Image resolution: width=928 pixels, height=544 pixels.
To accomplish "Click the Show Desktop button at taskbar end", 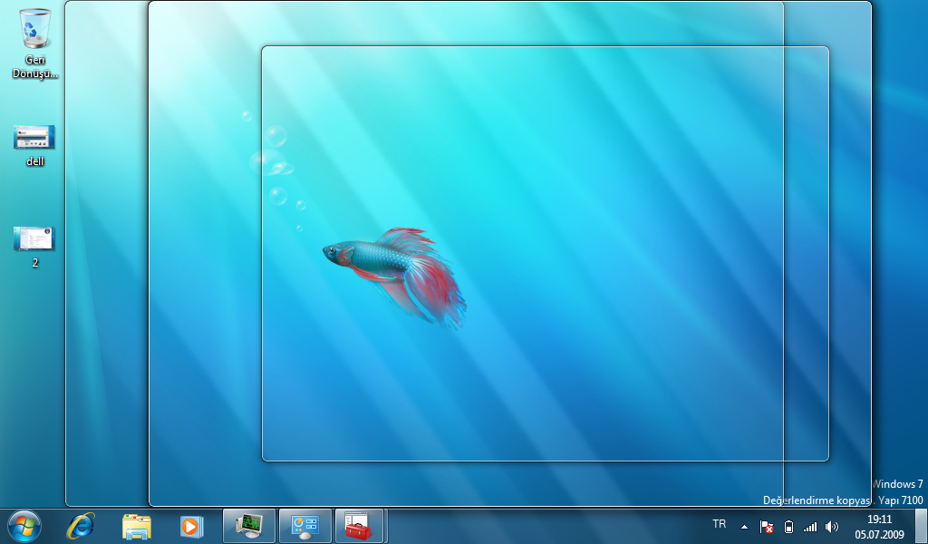I will click(x=922, y=526).
